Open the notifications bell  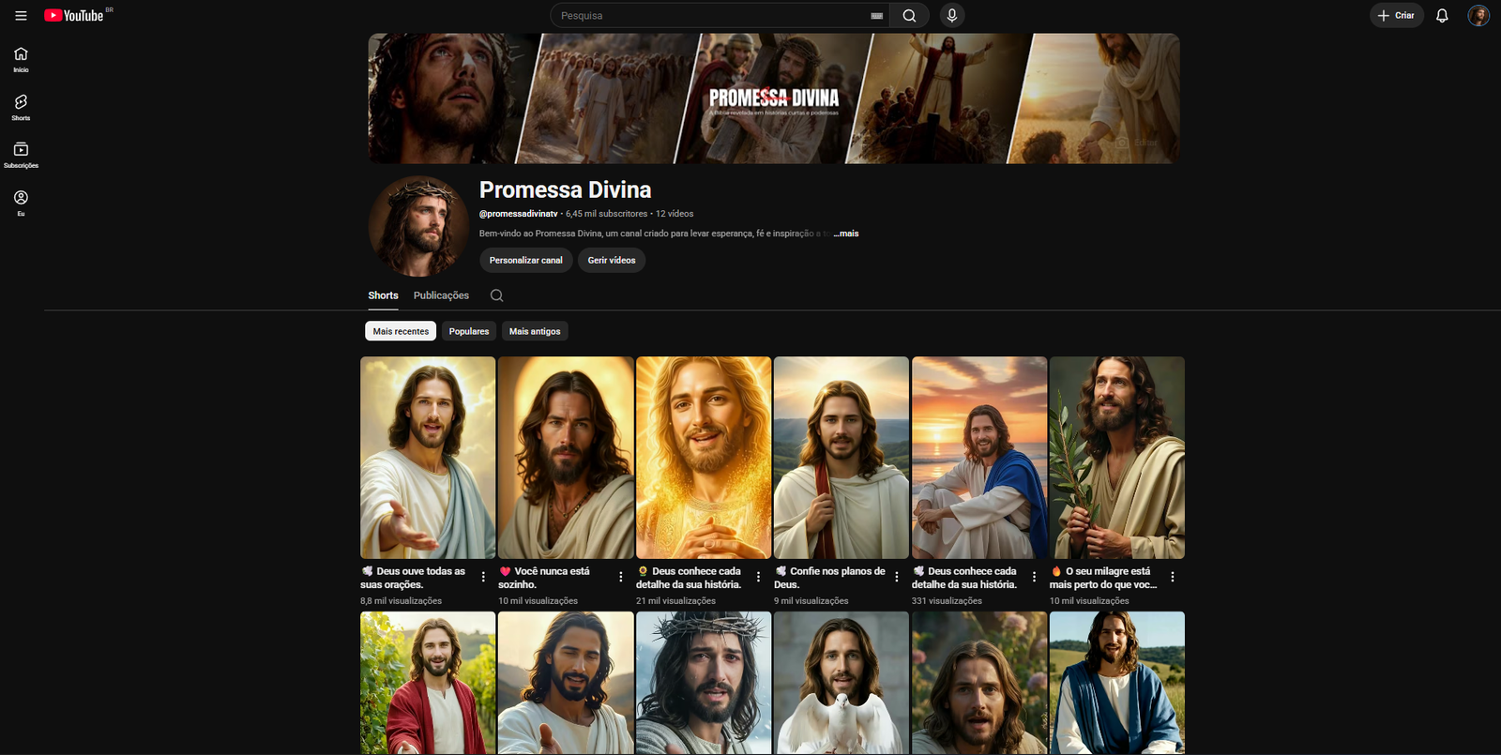(x=1442, y=16)
